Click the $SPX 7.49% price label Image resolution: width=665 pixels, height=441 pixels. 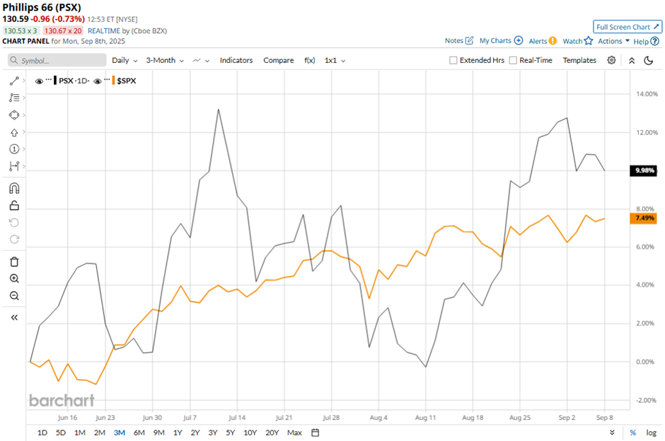coord(644,218)
